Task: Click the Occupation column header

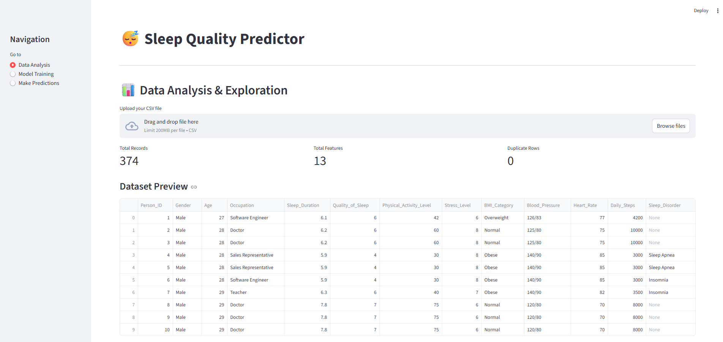Action: point(242,205)
